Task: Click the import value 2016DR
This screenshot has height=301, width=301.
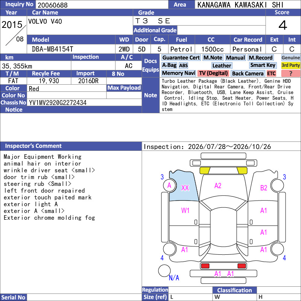Action: [88, 81]
